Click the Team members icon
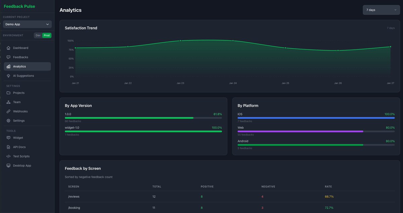Image resolution: width=403 pixels, height=213 pixels. [x=8, y=102]
